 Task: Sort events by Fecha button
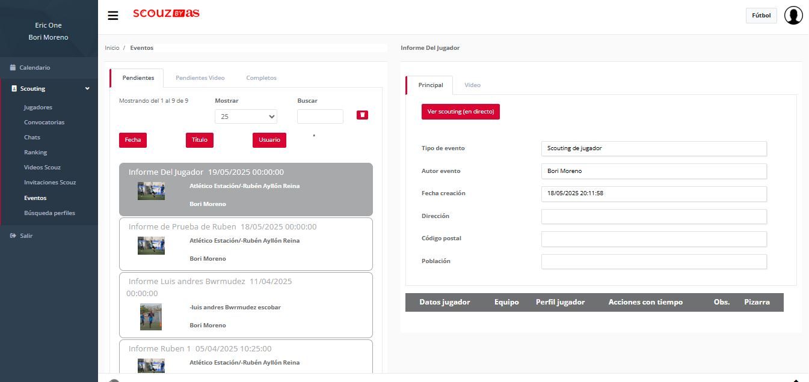click(133, 140)
